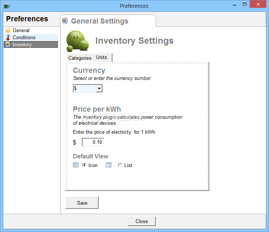
Task: Click the 'Inventory Settings' title text
Action: pos(134,41)
